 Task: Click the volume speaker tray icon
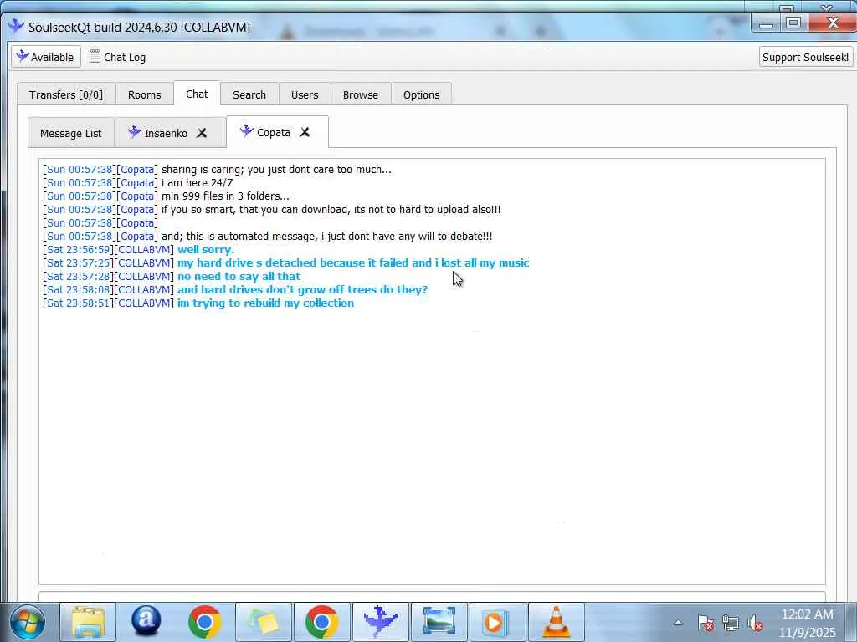pyautogui.click(x=756, y=623)
